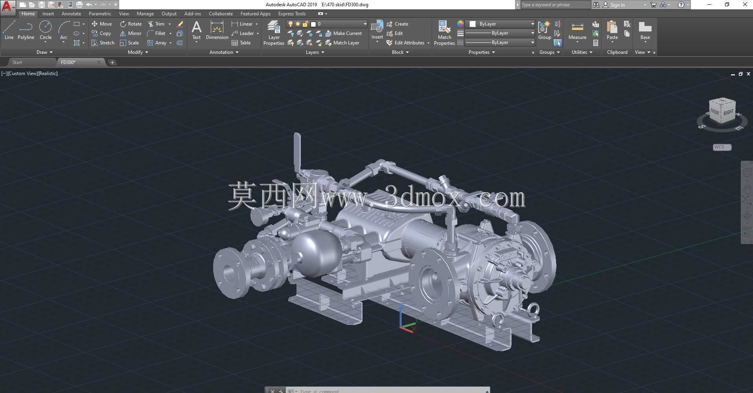Click the Base view tool
Viewport: 753px width, 393px height.
pos(645,30)
